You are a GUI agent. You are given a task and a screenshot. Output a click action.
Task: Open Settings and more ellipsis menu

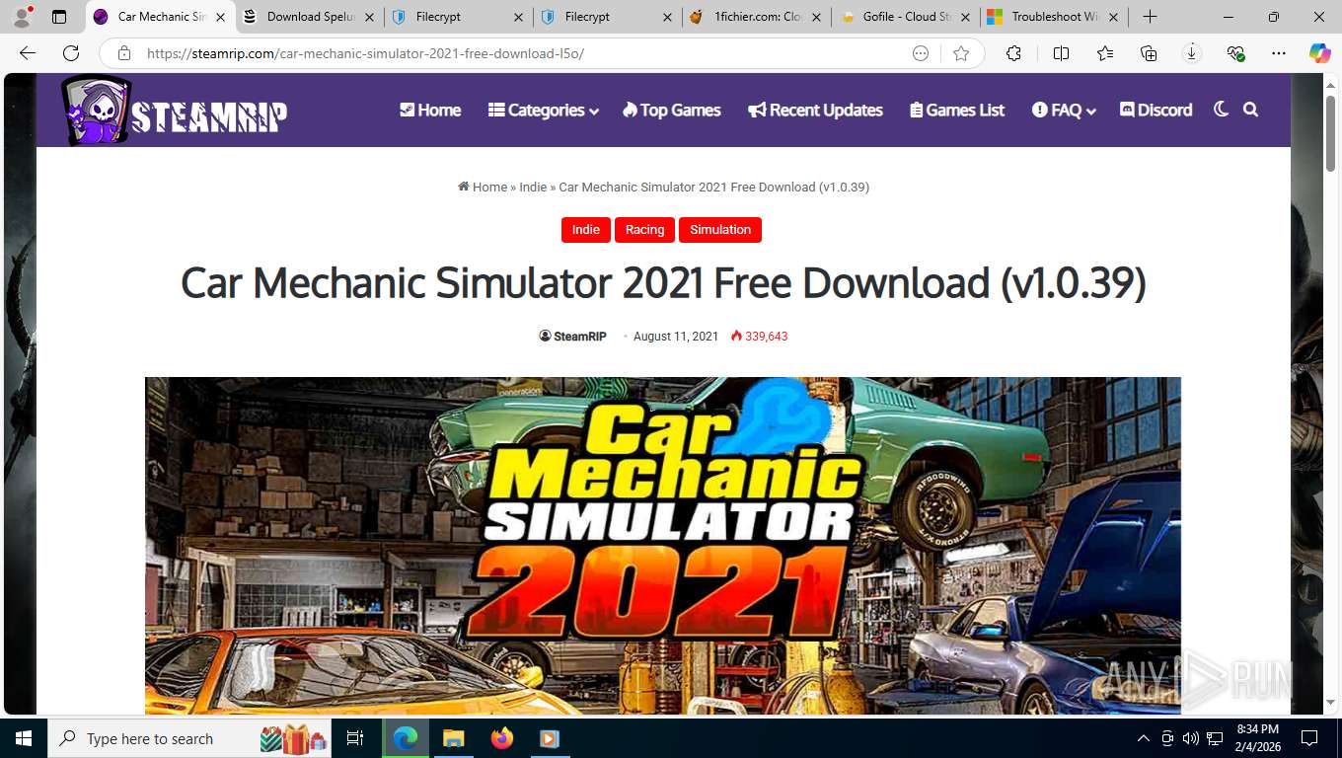click(1279, 53)
